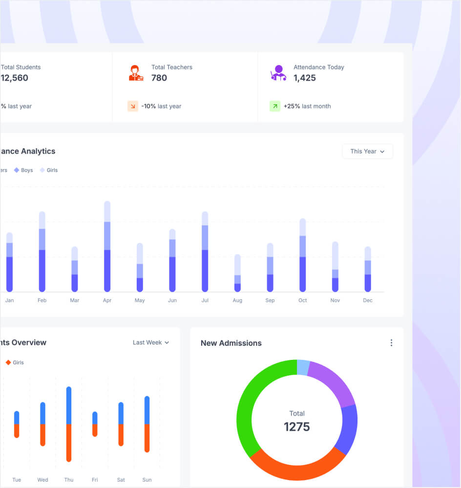Click the green up-trend arrow icon
The image size is (461, 488).
click(275, 106)
